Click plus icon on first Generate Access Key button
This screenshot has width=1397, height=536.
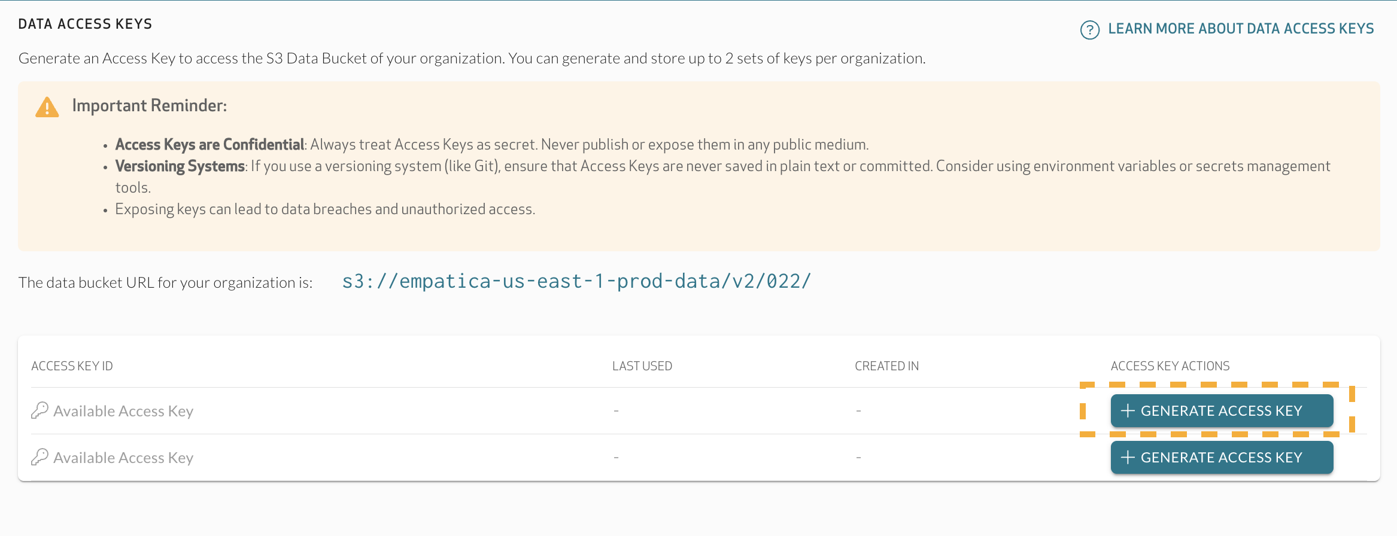point(1128,410)
